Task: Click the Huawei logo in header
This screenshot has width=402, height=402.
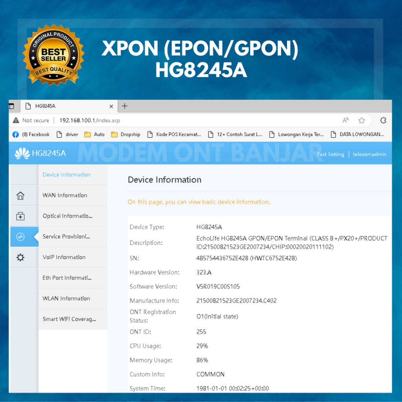Action: tap(22, 153)
